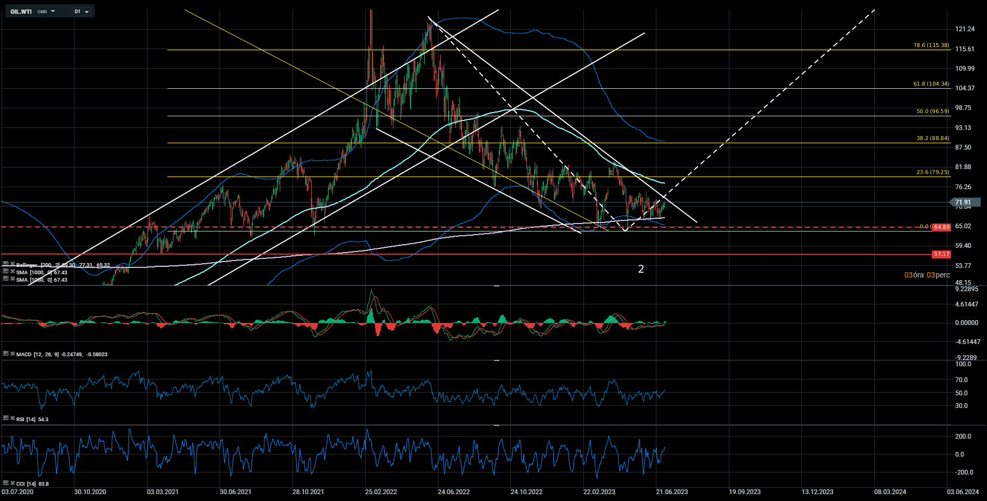
Task: Click the RSI [14] 54.3 legend text
Action: (x=32, y=419)
